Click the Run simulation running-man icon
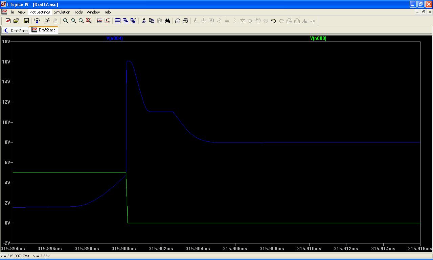The width and height of the screenshot is (433, 260). coord(47,21)
